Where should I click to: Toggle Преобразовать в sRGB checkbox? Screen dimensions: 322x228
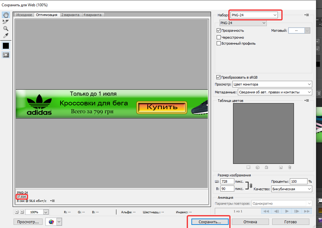[219, 77]
